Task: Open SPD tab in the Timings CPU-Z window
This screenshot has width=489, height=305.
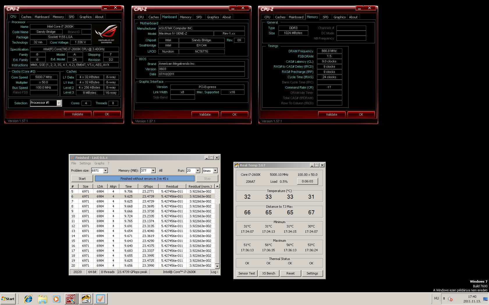Action: click(x=326, y=17)
